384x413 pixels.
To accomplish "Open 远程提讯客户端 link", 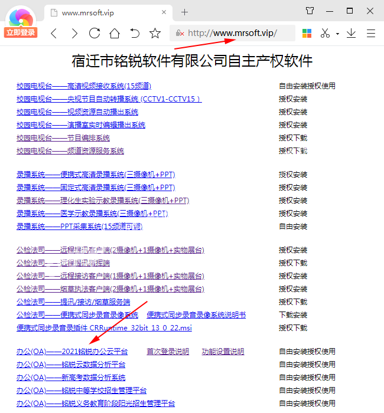I will [110, 250].
